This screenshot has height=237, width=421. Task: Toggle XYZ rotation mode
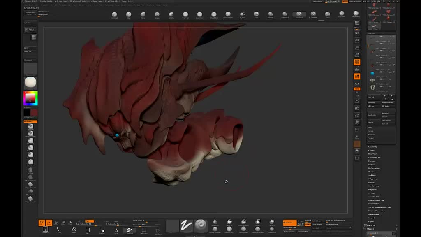point(357,89)
